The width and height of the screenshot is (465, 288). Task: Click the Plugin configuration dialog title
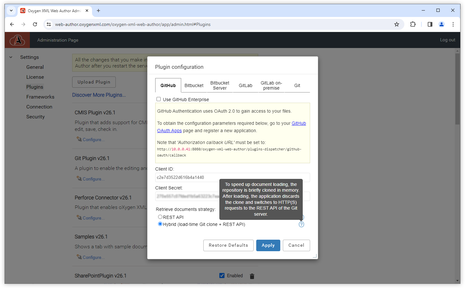point(179,67)
